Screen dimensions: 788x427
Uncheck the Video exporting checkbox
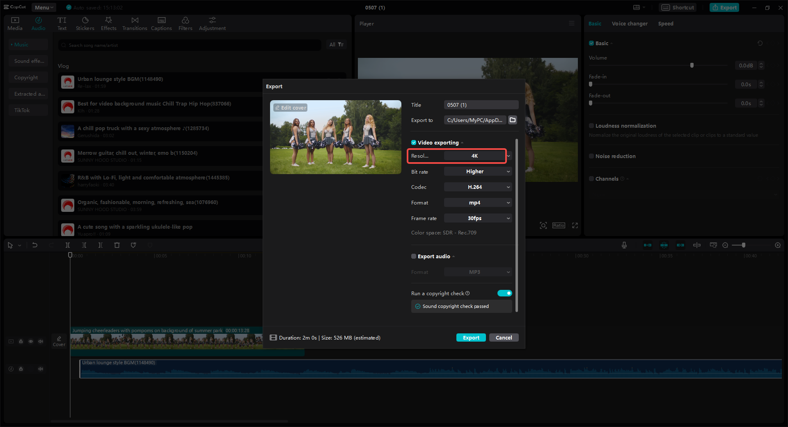(414, 142)
